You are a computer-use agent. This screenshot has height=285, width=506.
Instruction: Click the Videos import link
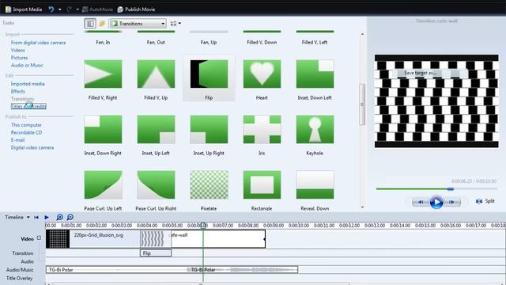coord(17,50)
